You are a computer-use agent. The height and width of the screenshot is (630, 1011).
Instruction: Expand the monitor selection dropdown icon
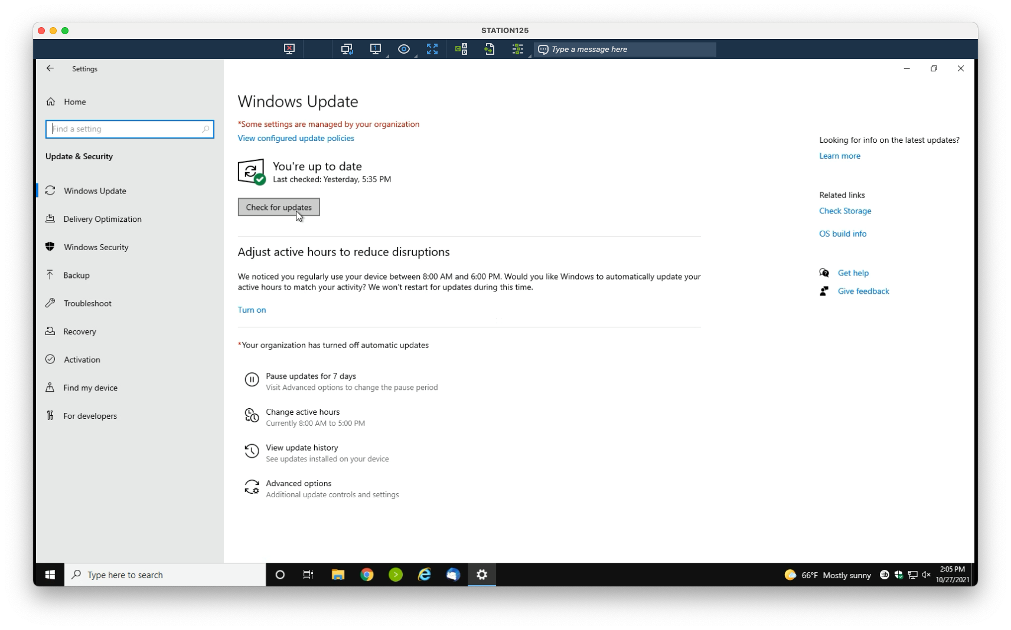point(376,49)
